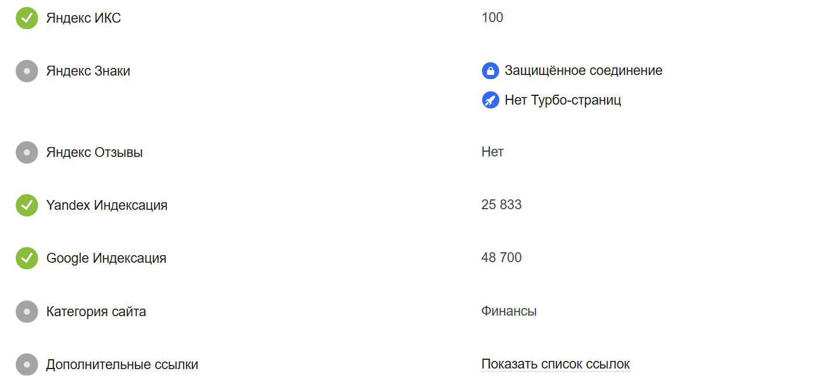825x390 pixels.
Task: Click the green checkmark beside Яндекс ИКС
Action: (x=27, y=18)
